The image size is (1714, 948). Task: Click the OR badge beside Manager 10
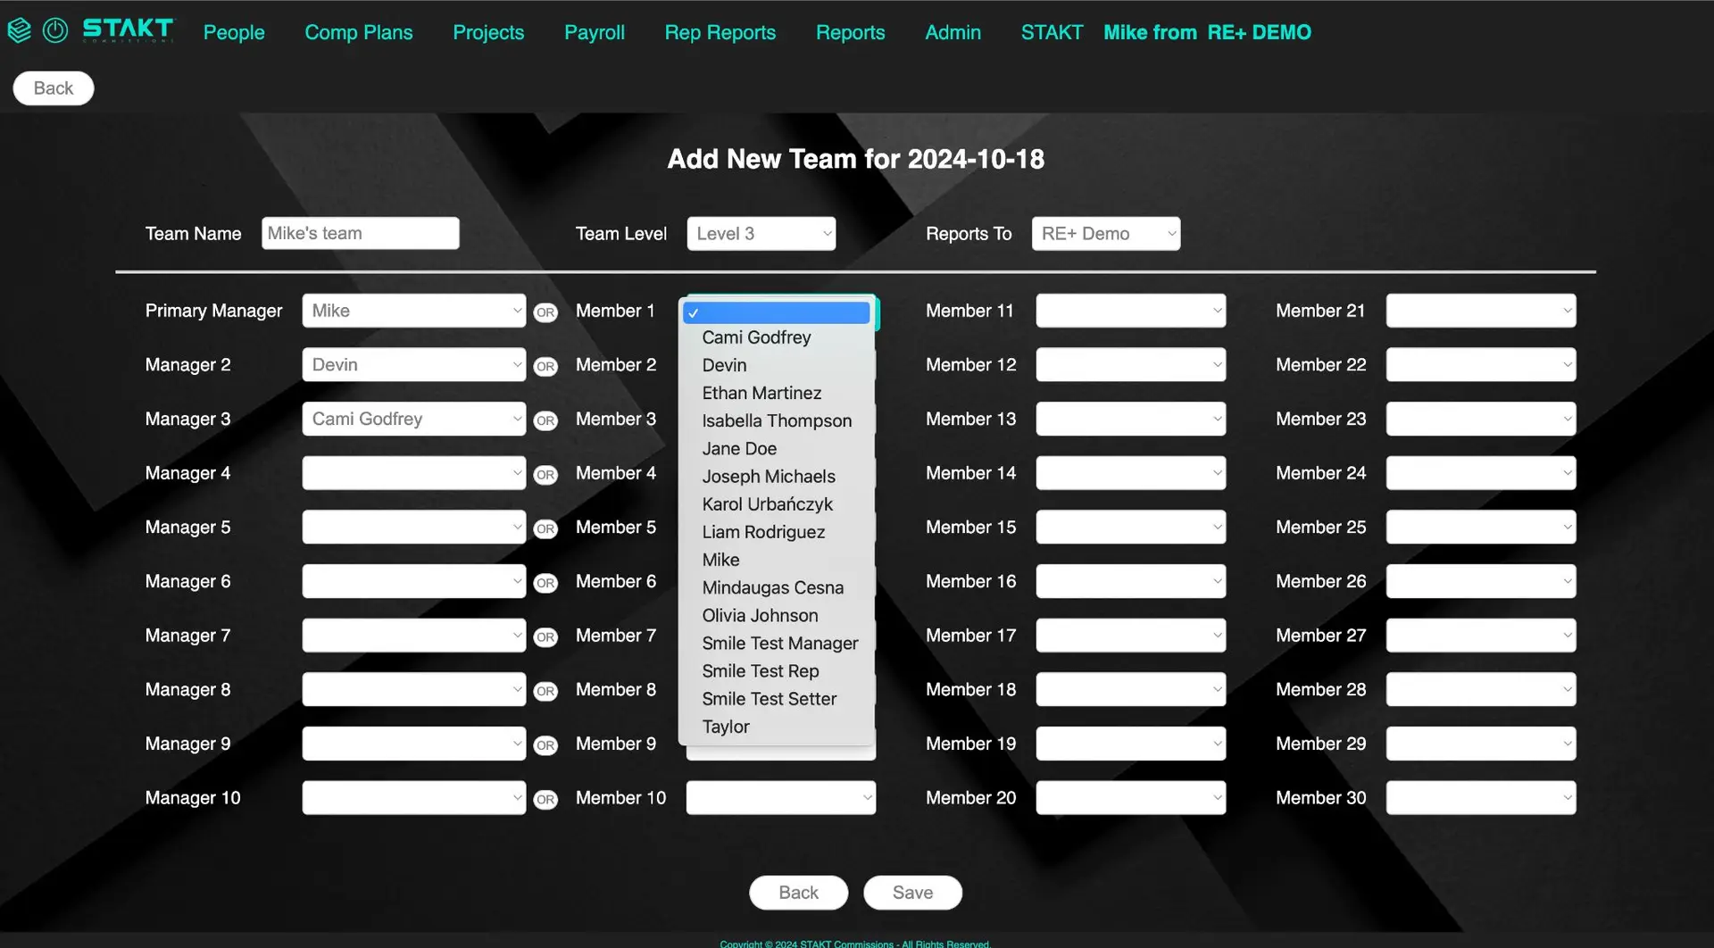545,800
